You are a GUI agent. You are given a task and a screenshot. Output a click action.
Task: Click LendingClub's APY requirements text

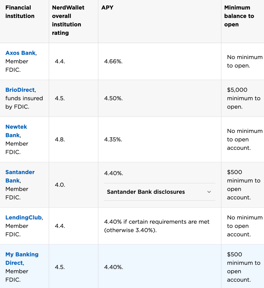tap(157, 226)
